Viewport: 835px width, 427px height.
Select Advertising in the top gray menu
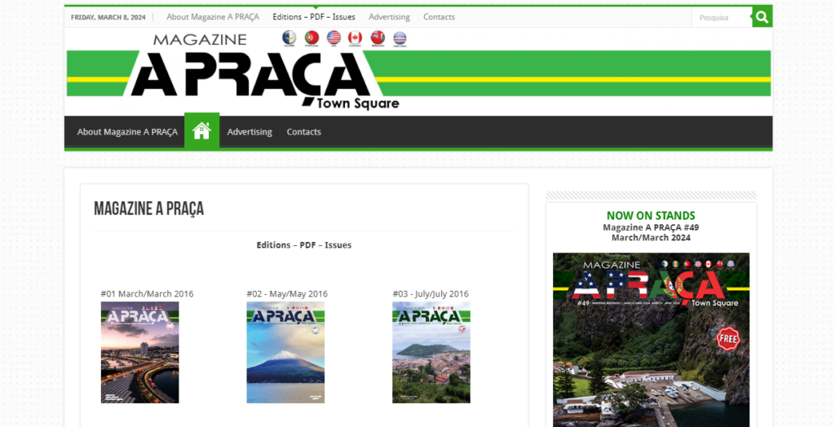click(389, 17)
